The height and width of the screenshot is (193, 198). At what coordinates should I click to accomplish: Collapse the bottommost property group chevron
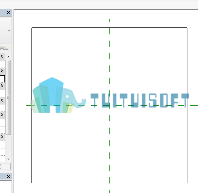(1, 137)
